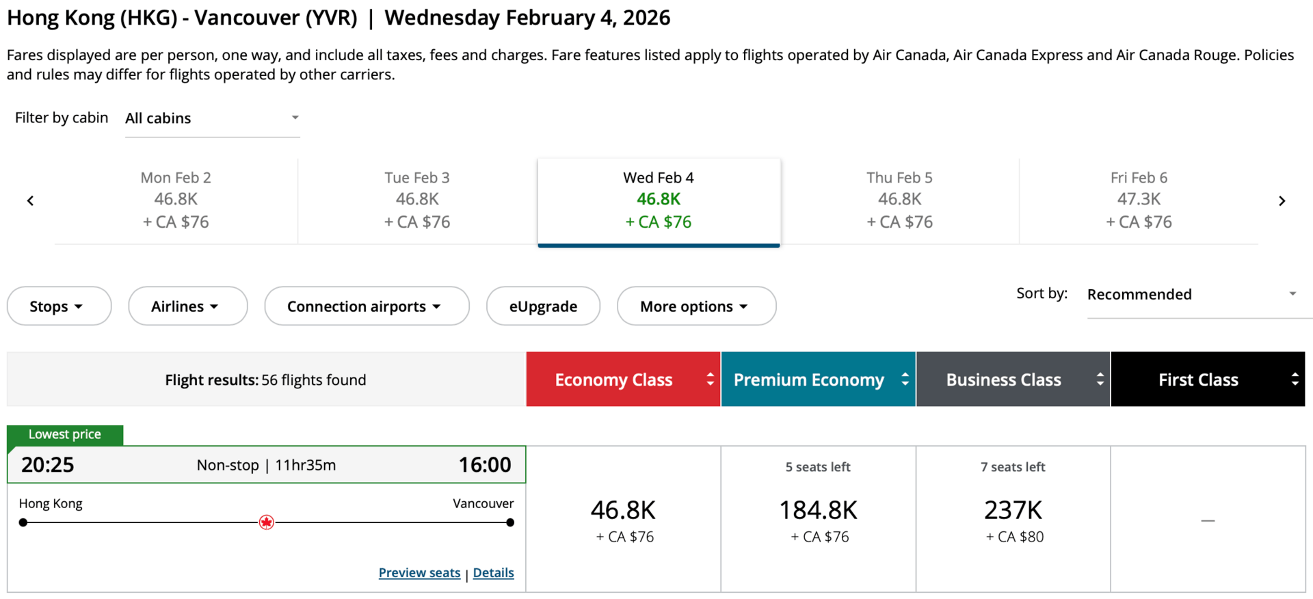Sort by First Class price arrows
Screen dimensions: 1313x599
(1295, 380)
